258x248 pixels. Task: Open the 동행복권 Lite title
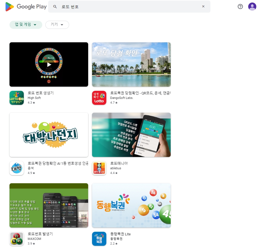120,234
